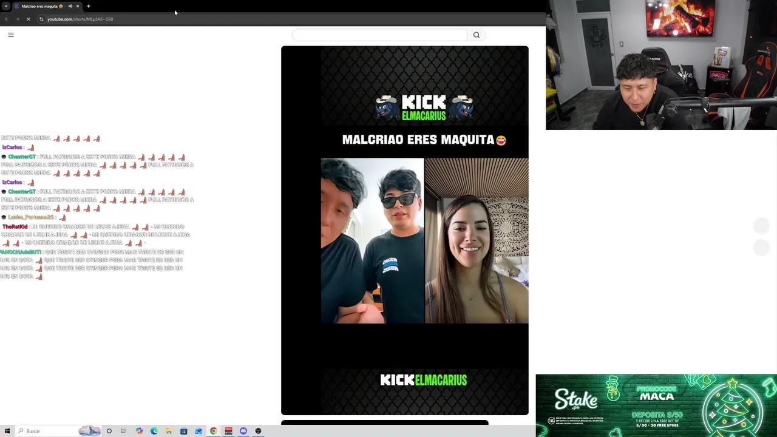
Task: Open the blue mail app on taskbar
Action: click(x=198, y=431)
